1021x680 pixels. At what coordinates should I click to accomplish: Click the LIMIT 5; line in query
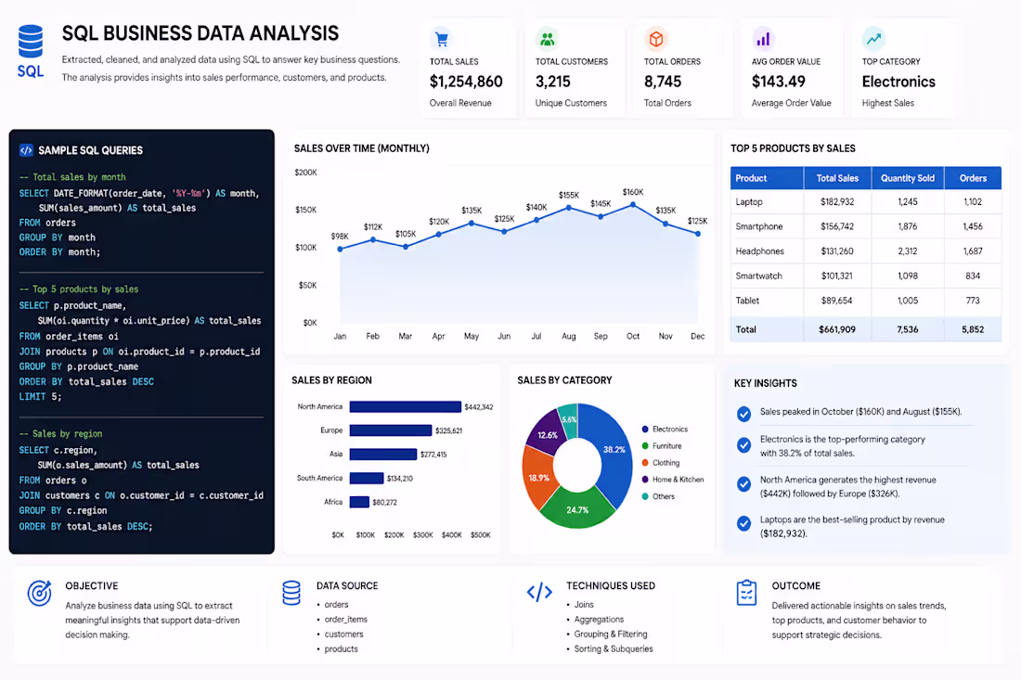pyautogui.click(x=40, y=396)
